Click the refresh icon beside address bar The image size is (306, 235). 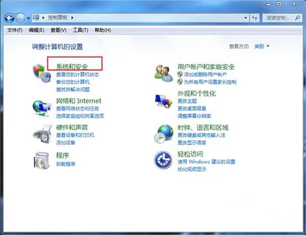pyautogui.click(x=254, y=18)
